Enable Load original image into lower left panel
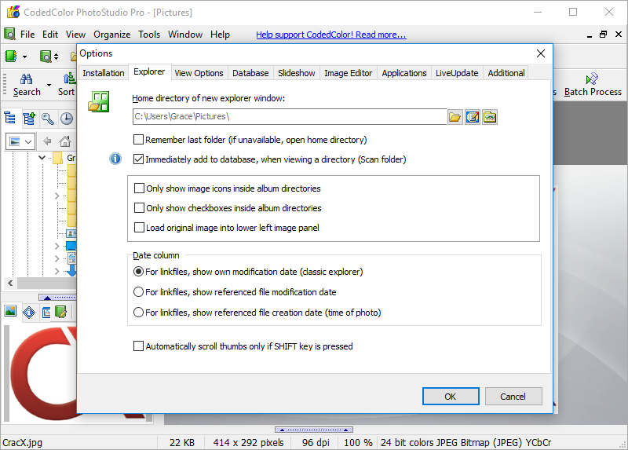628x450 pixels. coord(139,228)
